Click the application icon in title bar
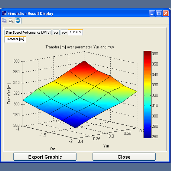This screenshot has width=171, height=171. tap(4, 13)
